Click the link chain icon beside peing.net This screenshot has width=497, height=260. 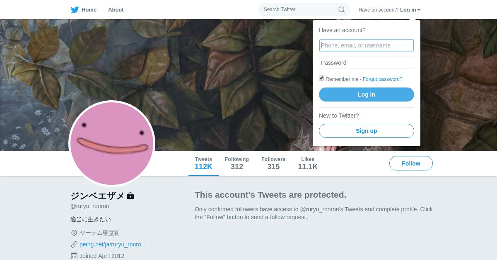pyautogui.click(x=74, y=244)
